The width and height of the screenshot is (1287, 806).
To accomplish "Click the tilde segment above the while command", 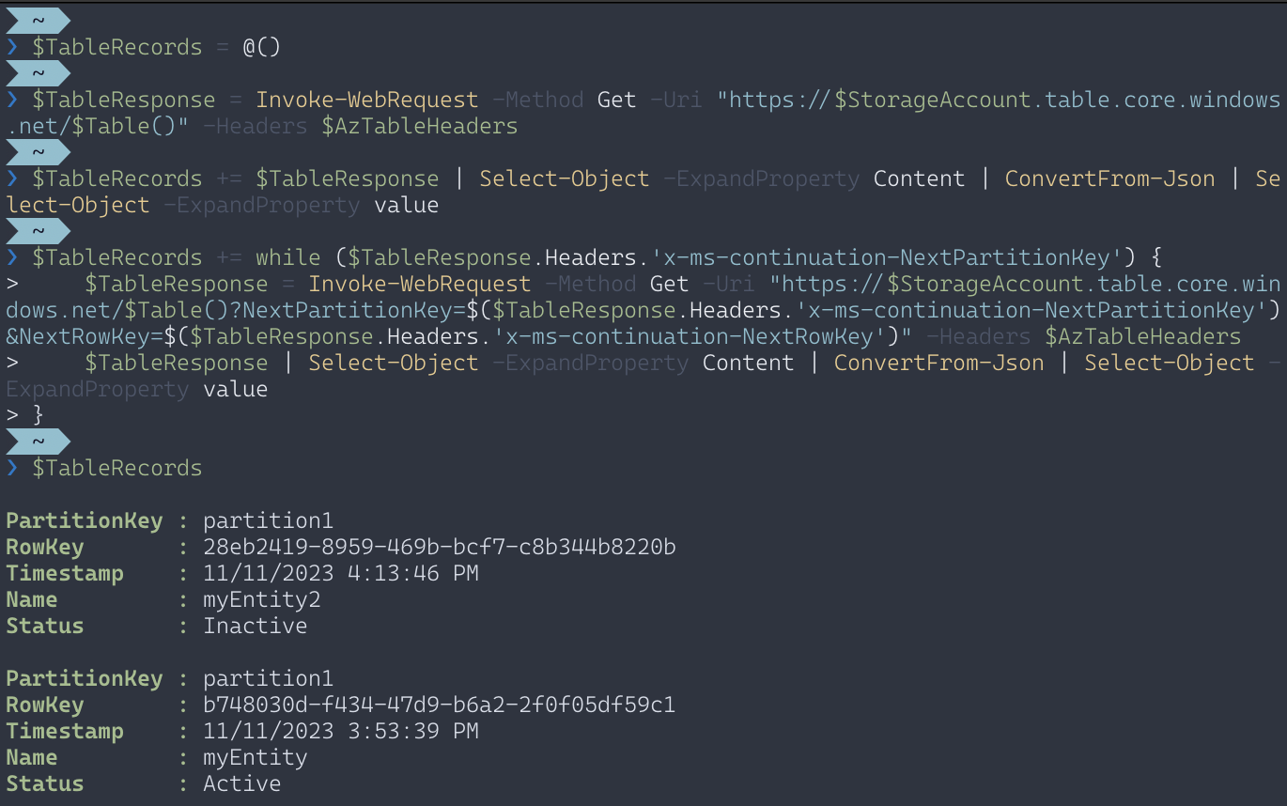I will (x=38, y=230).
